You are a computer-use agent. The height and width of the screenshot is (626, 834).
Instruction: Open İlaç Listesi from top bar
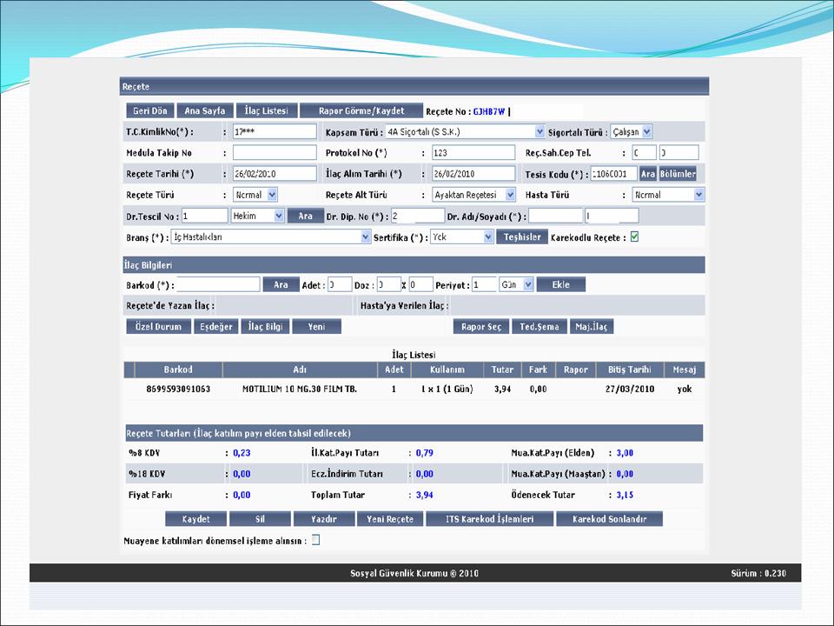(x=266, y=111)
